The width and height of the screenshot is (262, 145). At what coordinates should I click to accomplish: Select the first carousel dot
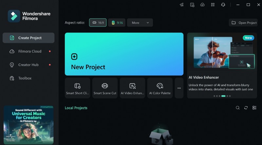point(214,96)
